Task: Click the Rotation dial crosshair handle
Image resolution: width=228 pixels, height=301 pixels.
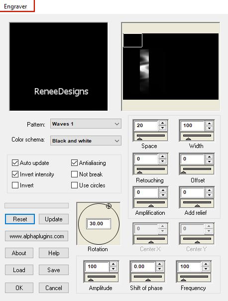Action: 109,206
